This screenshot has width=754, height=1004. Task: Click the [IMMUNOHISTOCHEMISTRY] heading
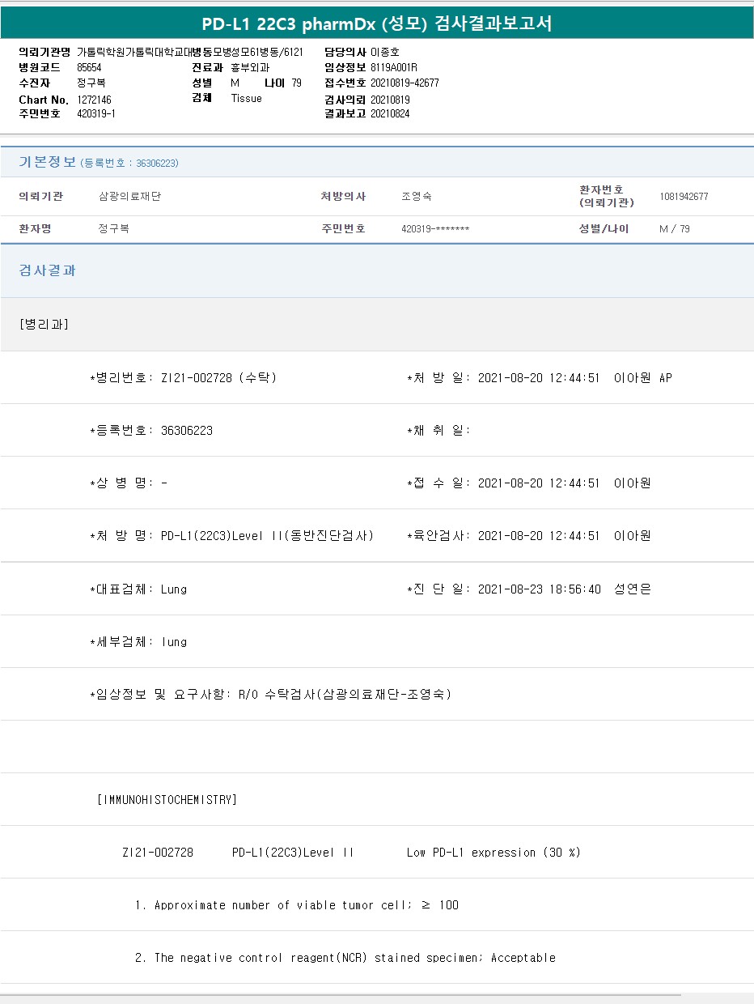click(x=167, y=800)
